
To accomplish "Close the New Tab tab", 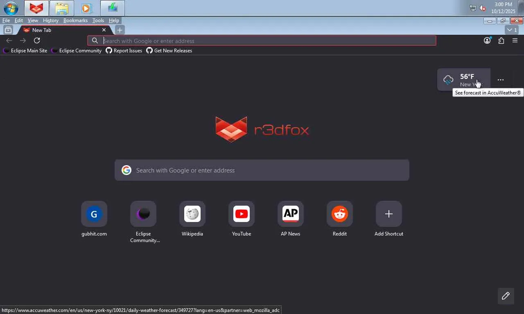I will (x=104, y=30).
